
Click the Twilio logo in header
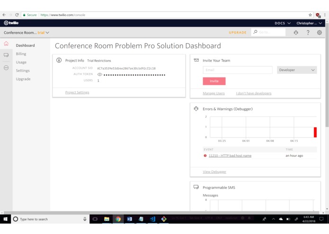(11, 23)
